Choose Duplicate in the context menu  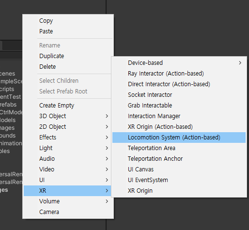pos(68,56)
